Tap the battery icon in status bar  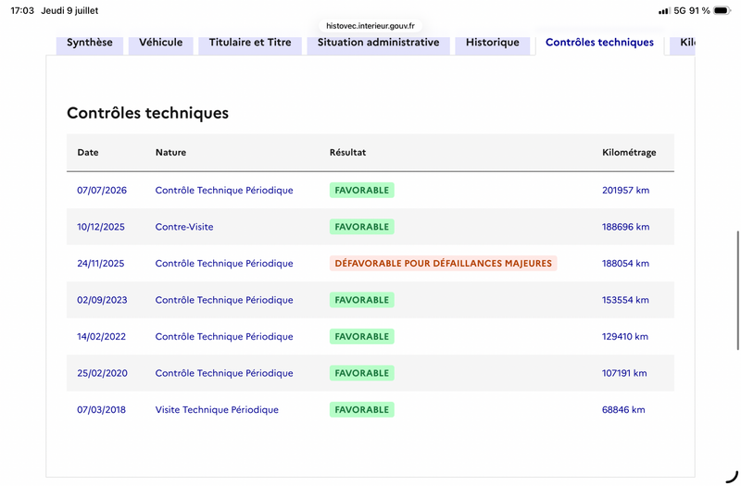click(722, 10)
